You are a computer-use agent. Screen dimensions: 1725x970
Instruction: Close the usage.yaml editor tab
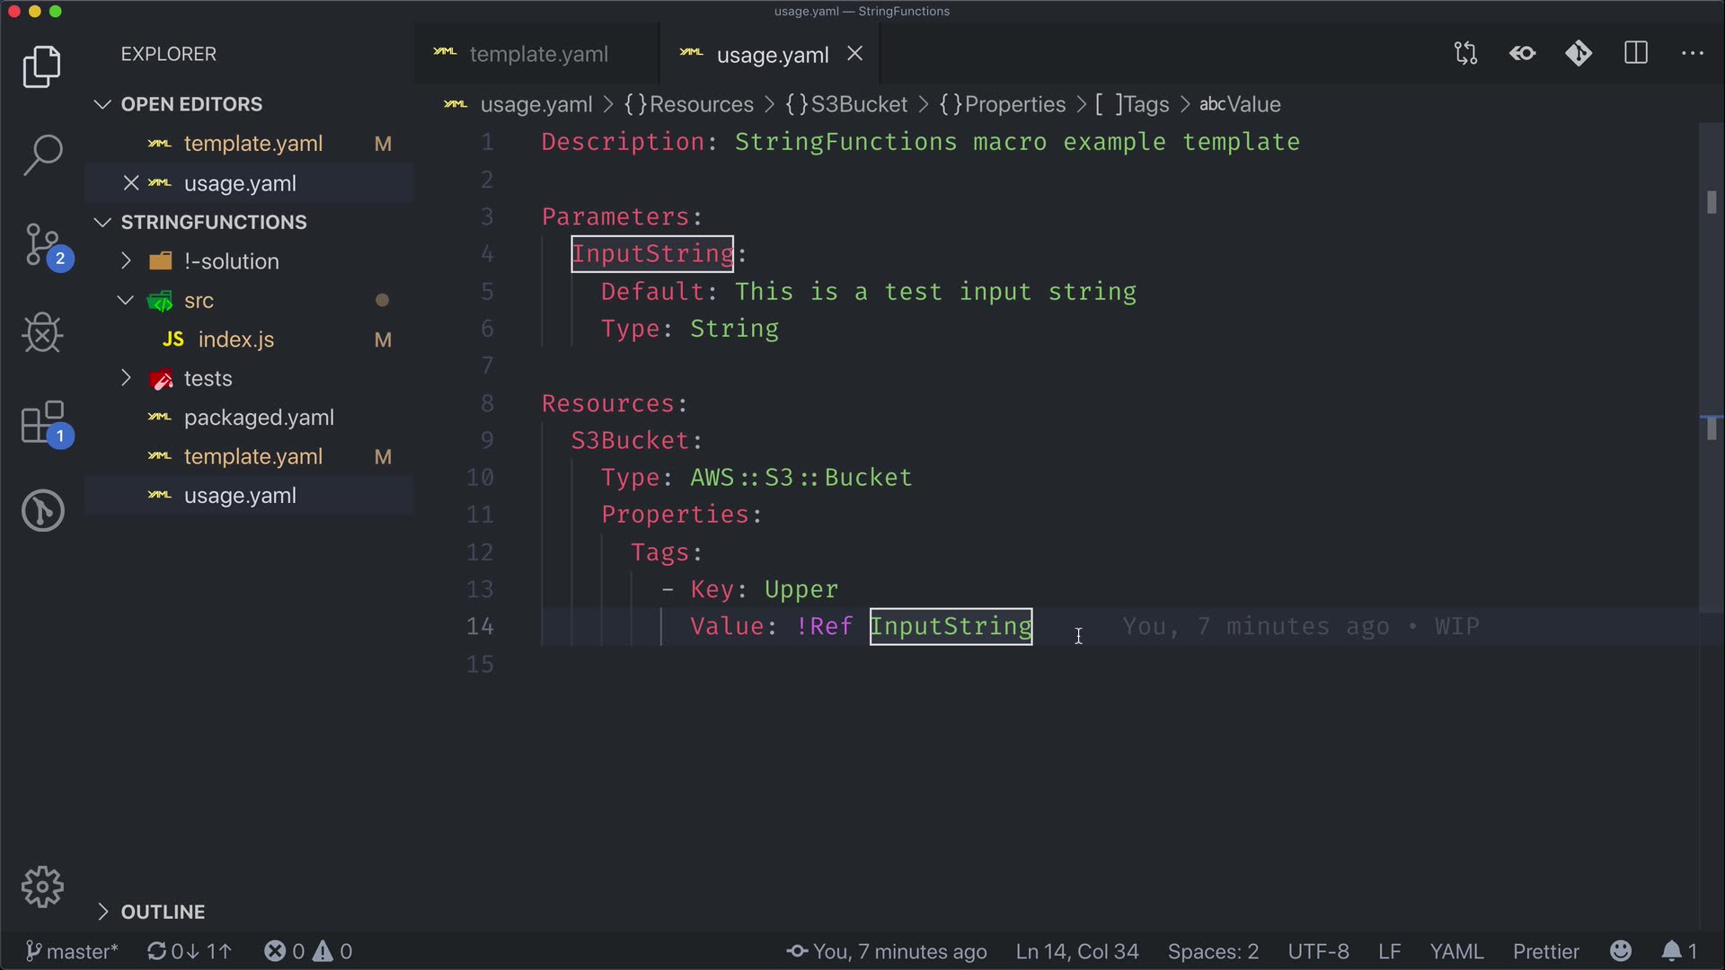[x=855, y=55]
